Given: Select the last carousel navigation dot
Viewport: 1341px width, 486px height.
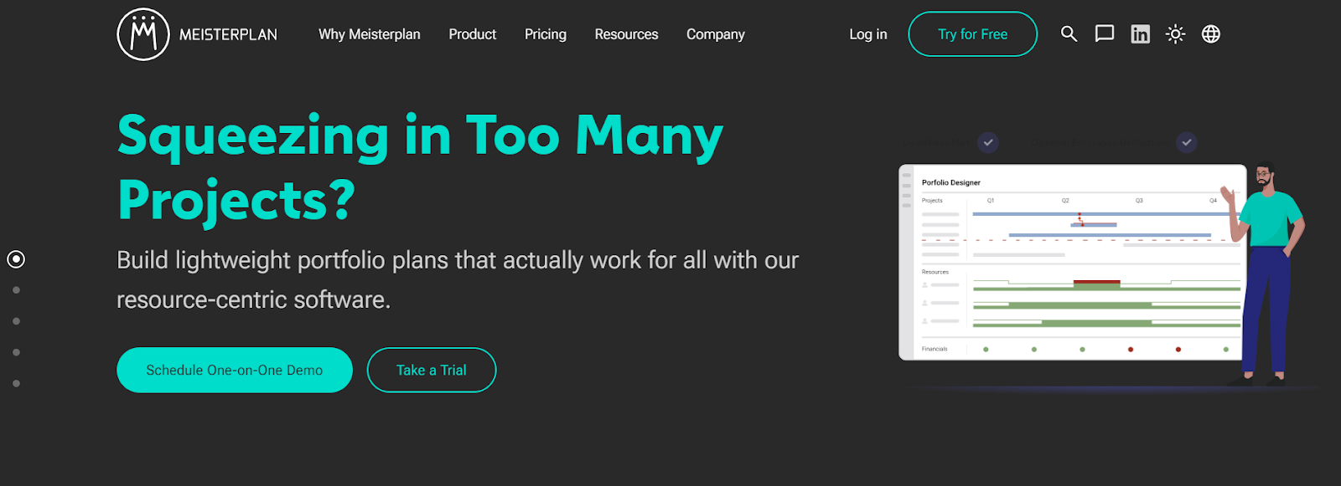Looking at the screenshot, I should 14,383.
